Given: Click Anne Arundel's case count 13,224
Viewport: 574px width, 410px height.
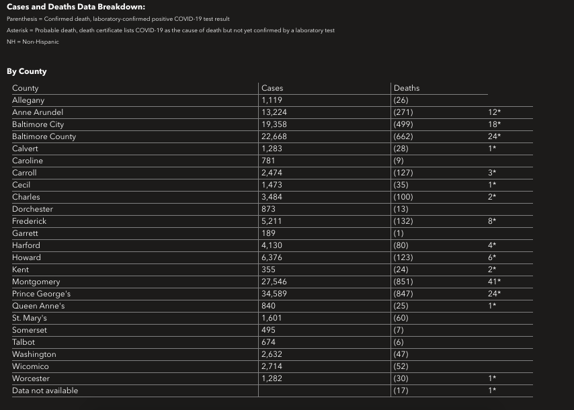Looking at the screenshot, I should [x=274, y=112].
